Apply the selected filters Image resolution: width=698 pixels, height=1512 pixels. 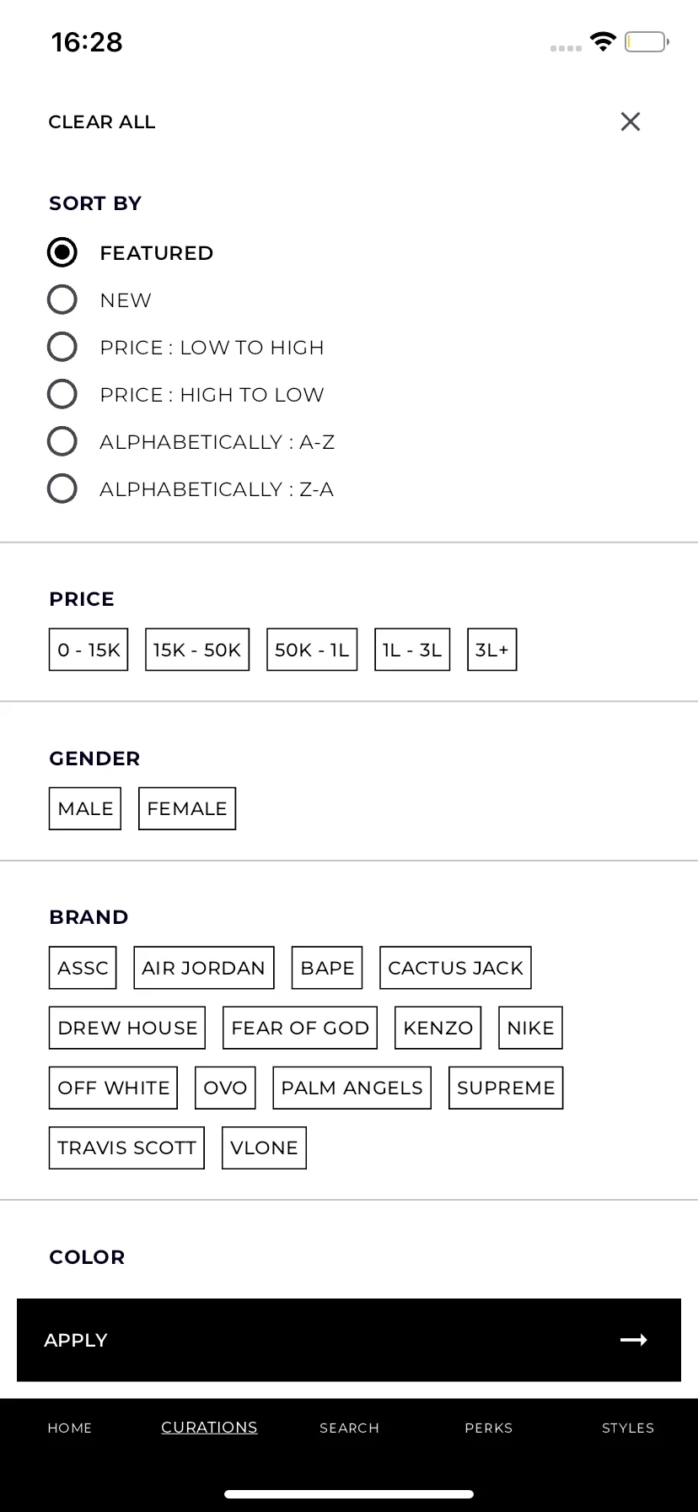coord(349,1340)
